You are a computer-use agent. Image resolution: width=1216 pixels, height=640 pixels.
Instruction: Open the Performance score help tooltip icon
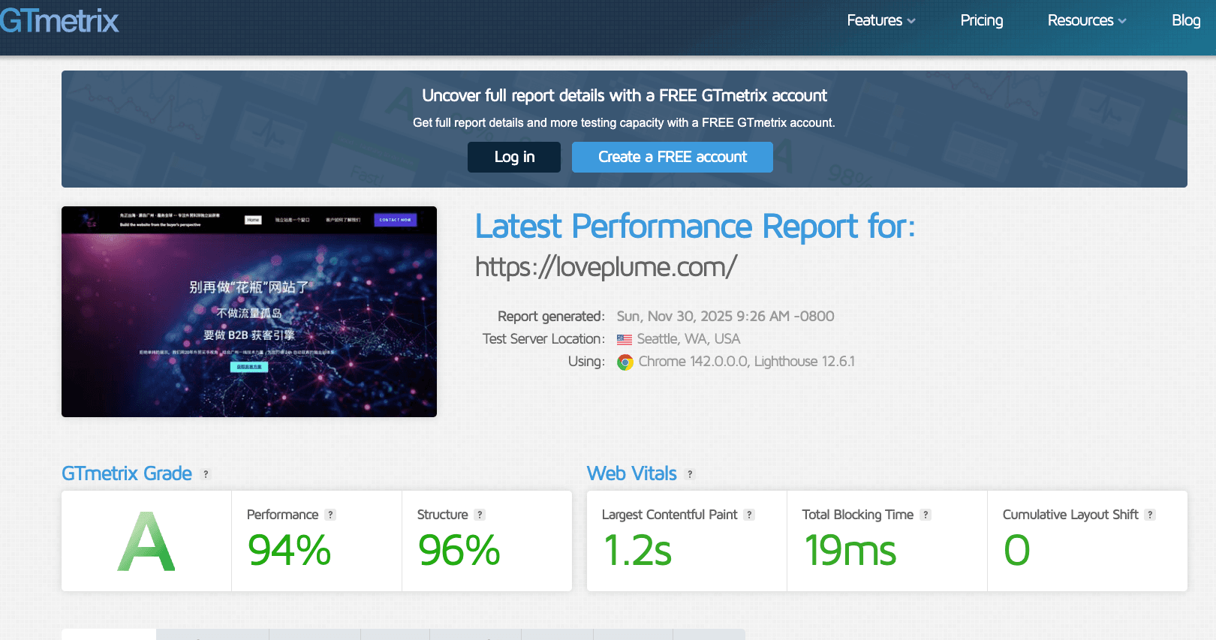pyautogui.click(x=330, y=515)
